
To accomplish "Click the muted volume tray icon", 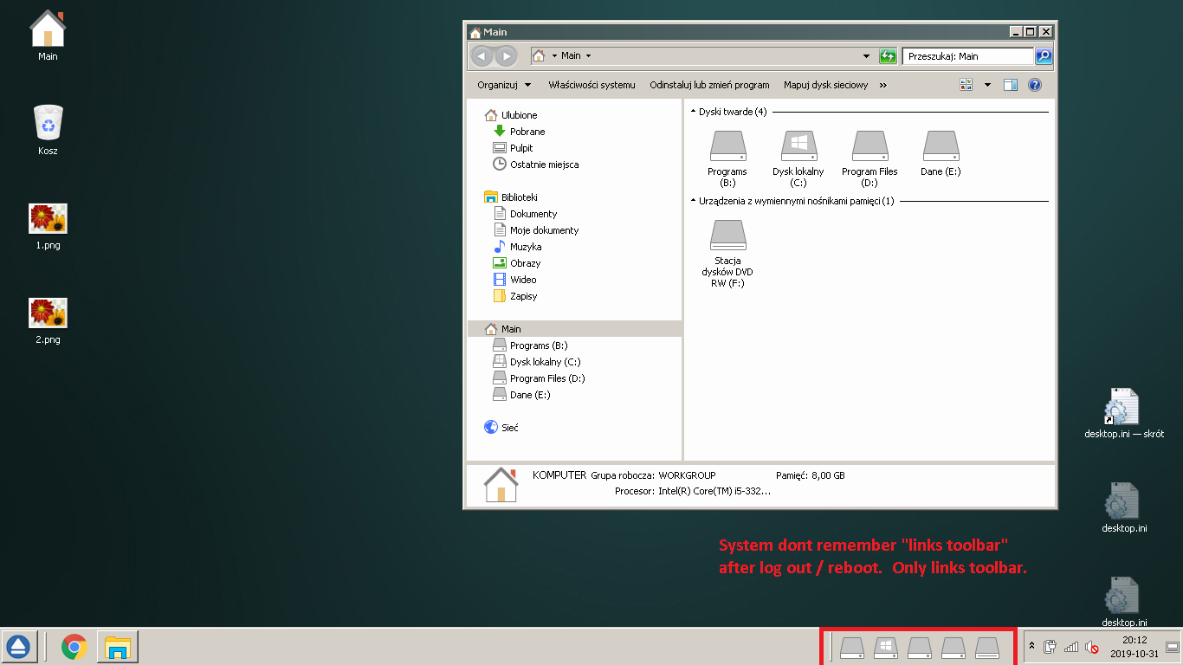I will pyautogui.click(x=1092, y=647).
